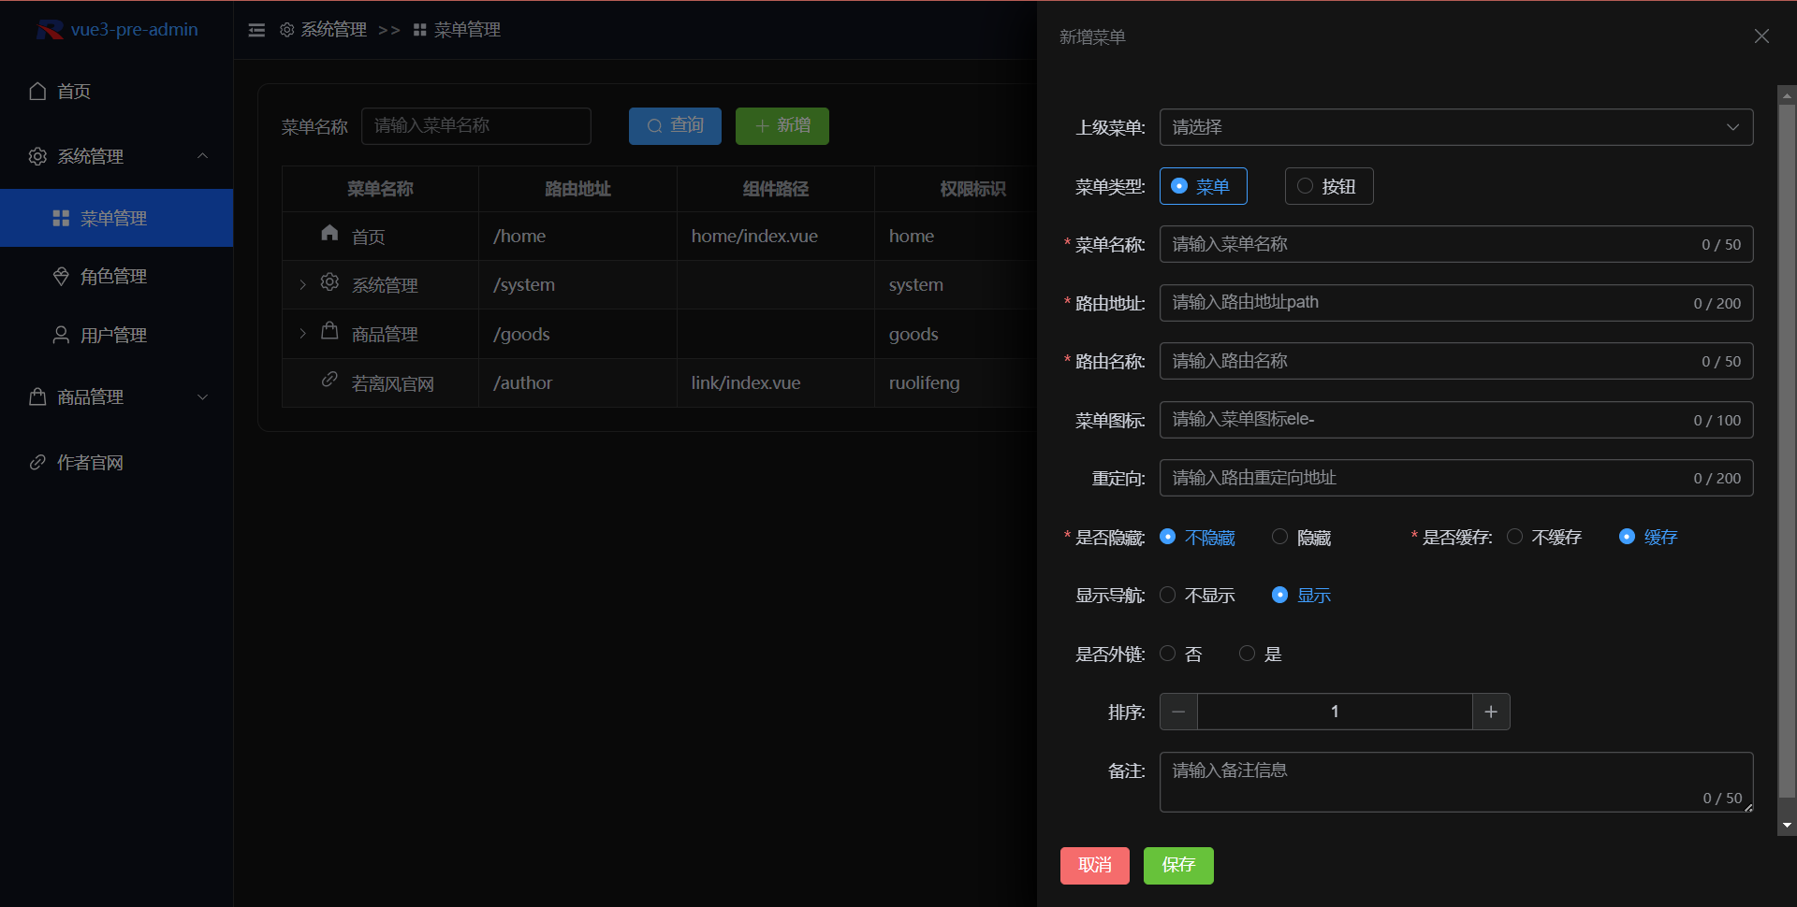Click the 保存 save button
This screenshot has height=907, width=1797.
[1178, 866]
